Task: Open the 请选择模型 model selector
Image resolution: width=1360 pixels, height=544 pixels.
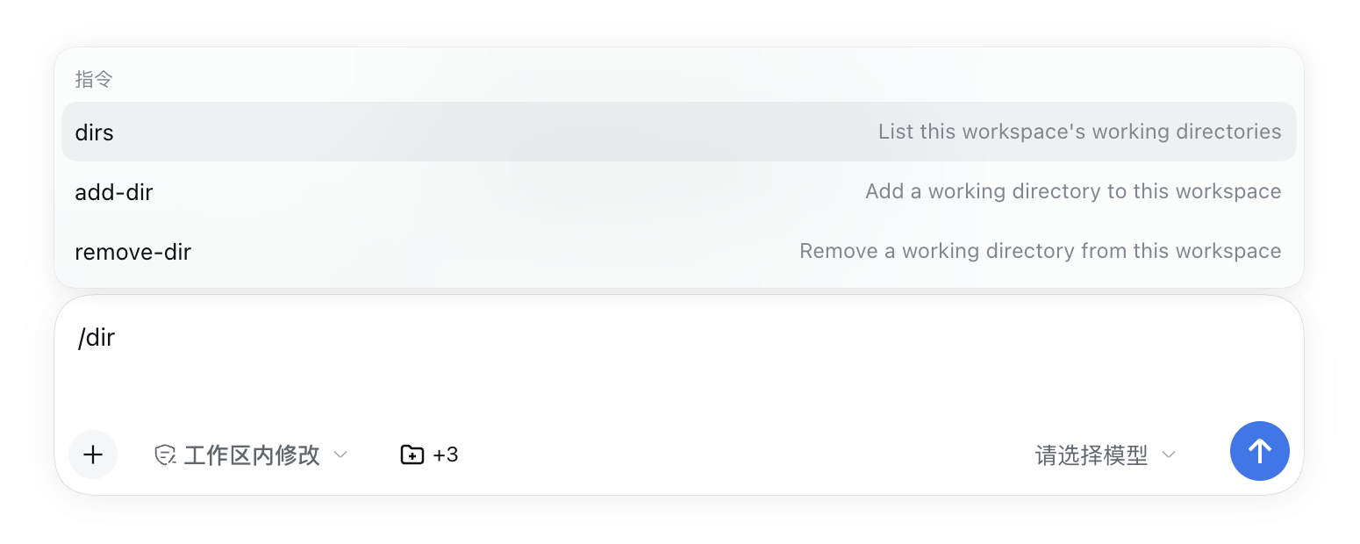Action: click(x=1106, y=455)
